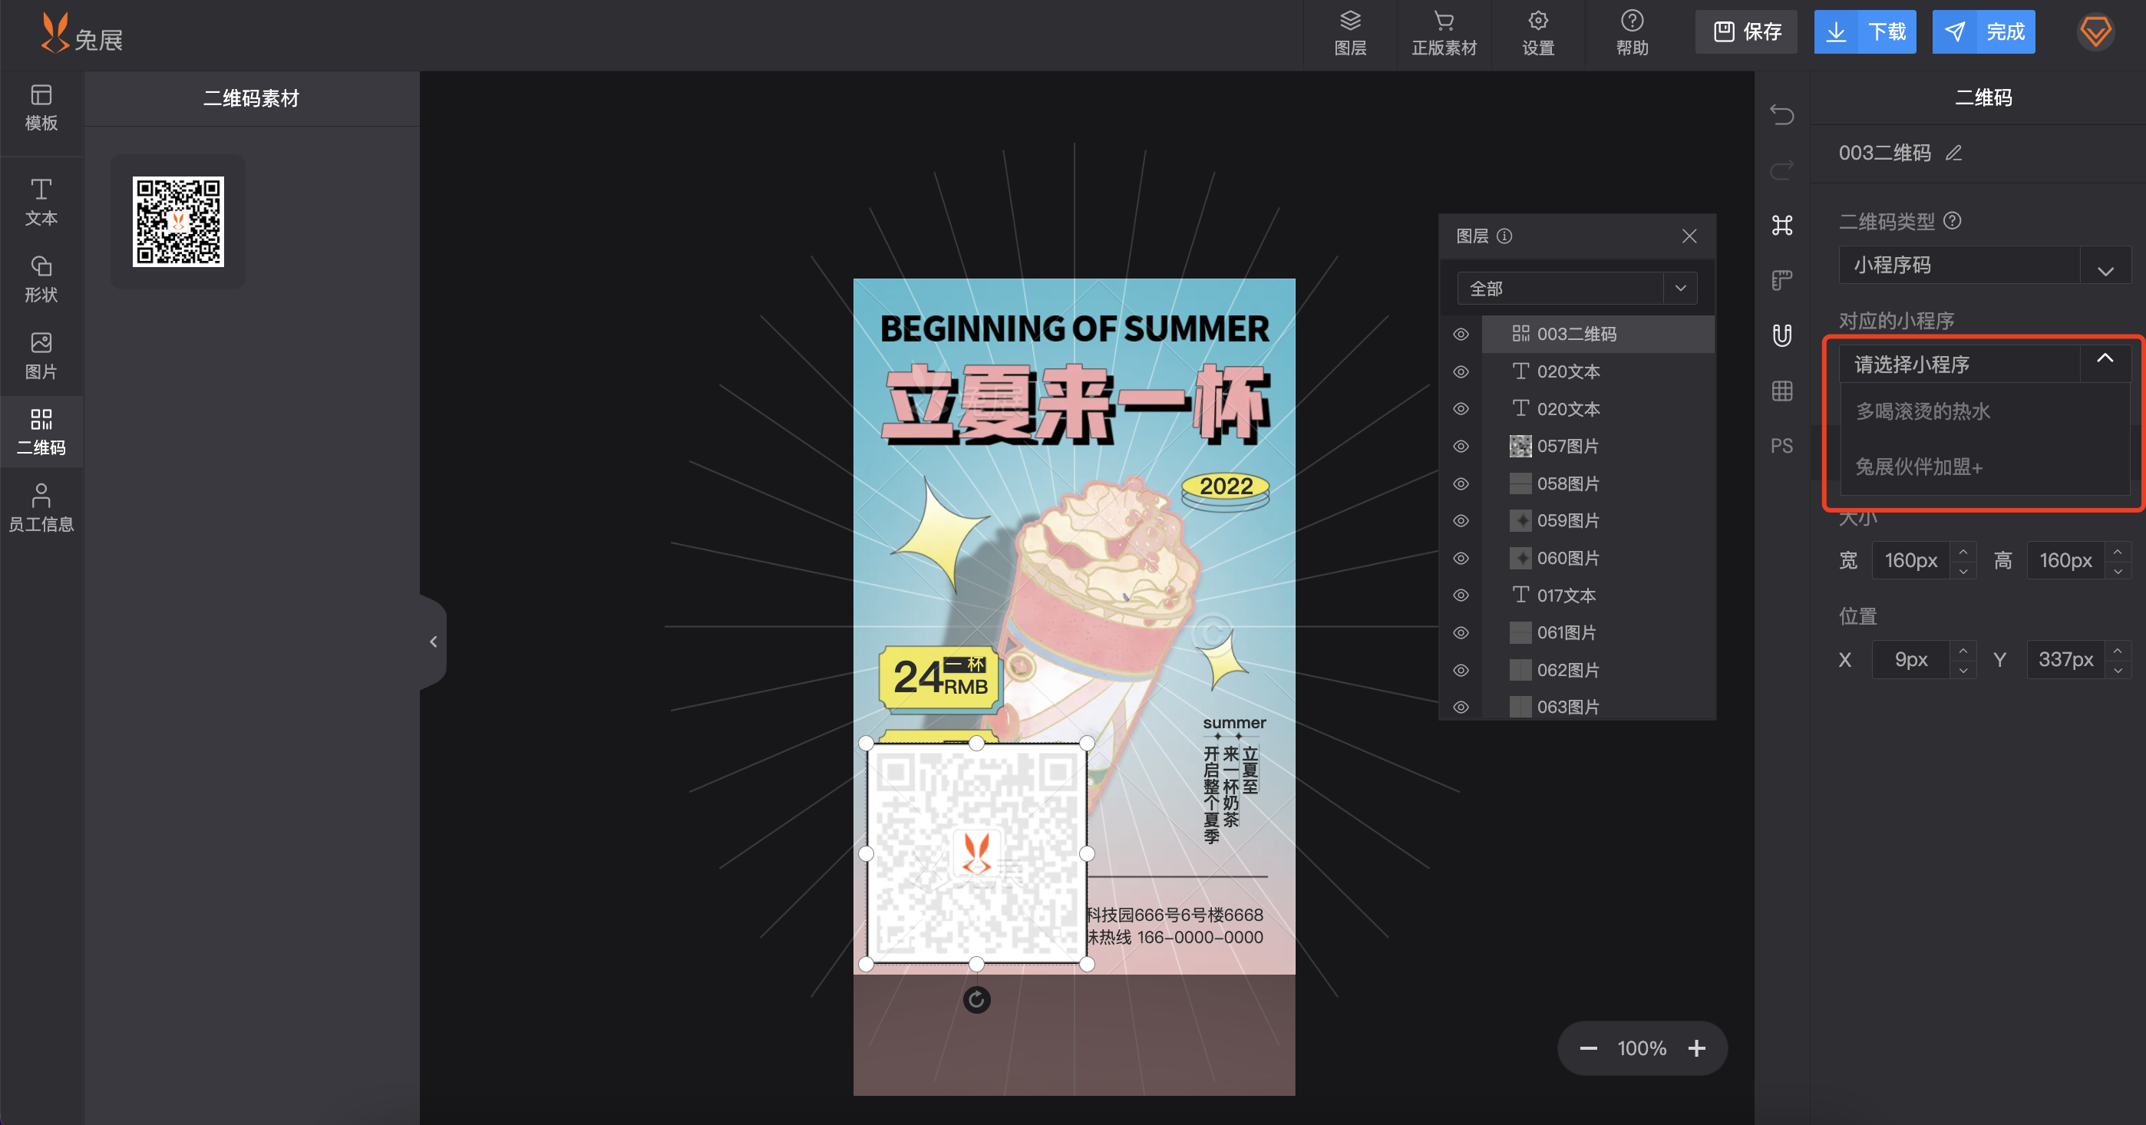Decrease Y position with stepper down arrow
The height and width of the screenshot is (1125, 2146).
(x=2118, y=669)
